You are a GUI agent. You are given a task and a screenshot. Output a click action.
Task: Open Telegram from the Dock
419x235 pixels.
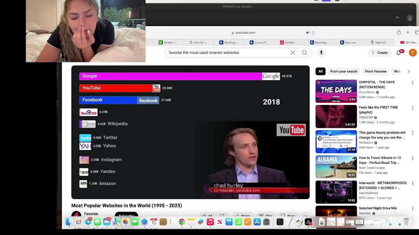88,222
